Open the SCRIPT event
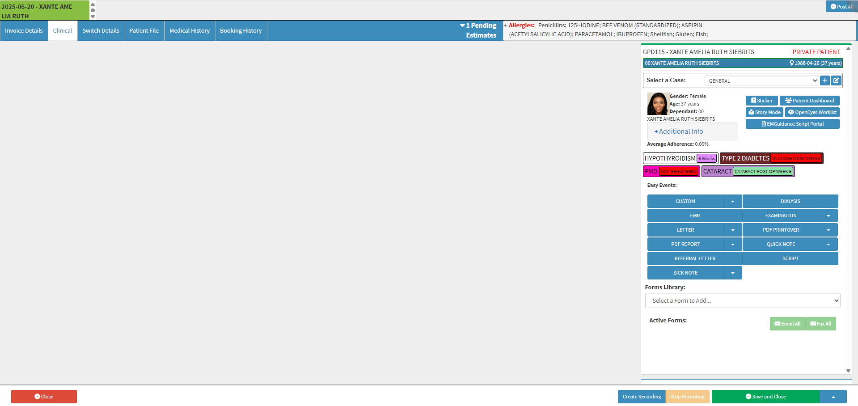This screenshot has width=858, height=406. coord(790,258)
